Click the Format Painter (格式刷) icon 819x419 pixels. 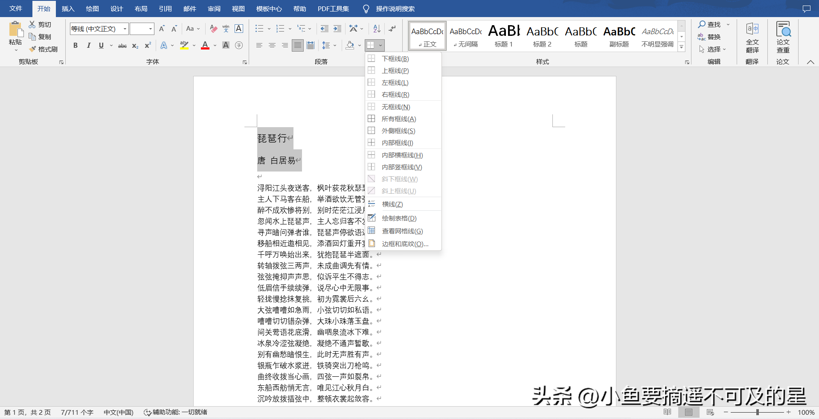pos(32,49)
